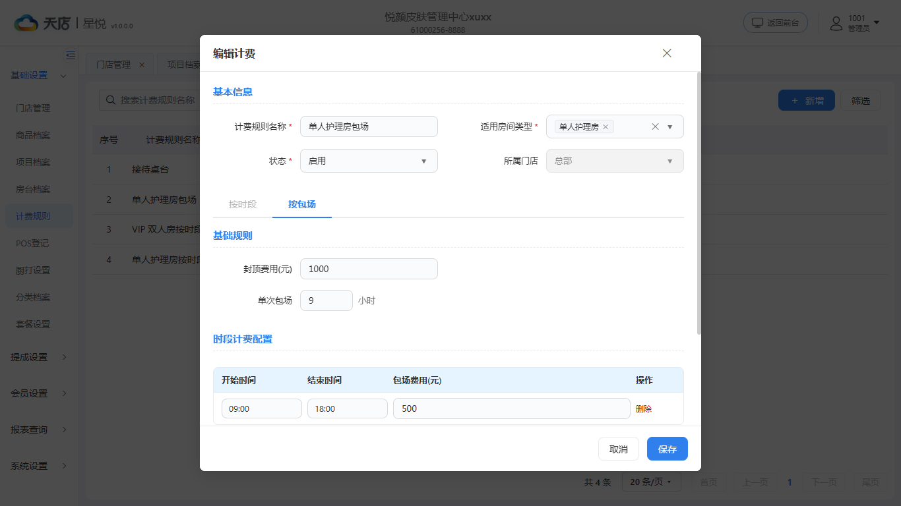Click the 天店 cloud logo
This screenshot has width=901, height=506.
point(27,23)
